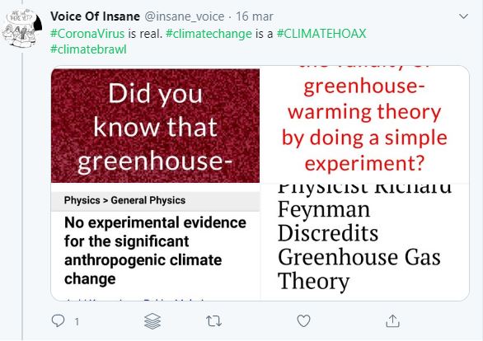Retweet this post using the retweet icon

coord(213,321)
